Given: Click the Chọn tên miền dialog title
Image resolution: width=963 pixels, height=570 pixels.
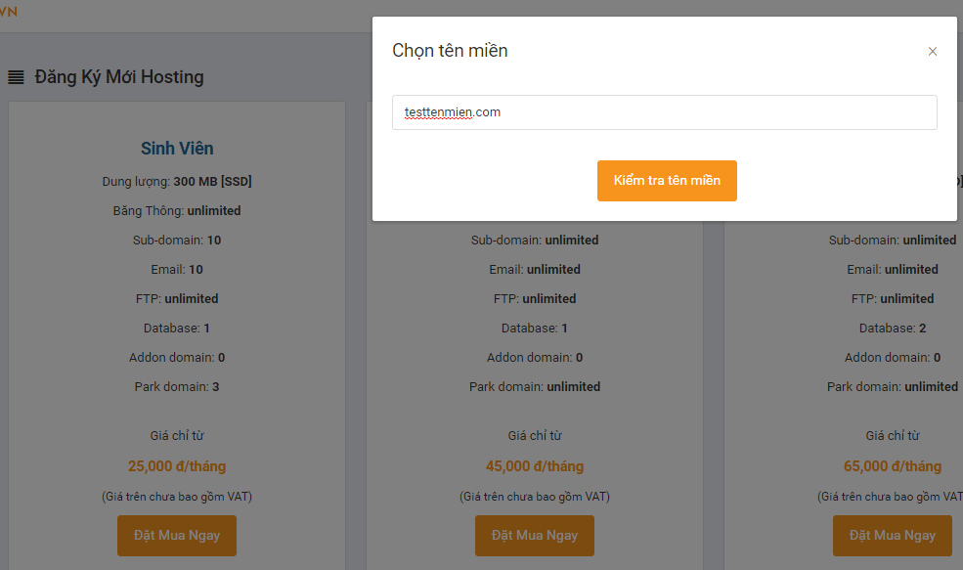Looking at the screenshot, I should [x=450, y=51].
